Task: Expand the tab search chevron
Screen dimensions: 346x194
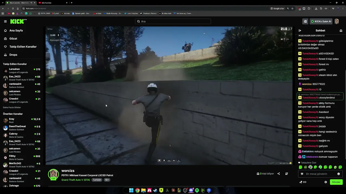Action: 2,3
